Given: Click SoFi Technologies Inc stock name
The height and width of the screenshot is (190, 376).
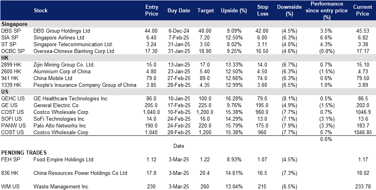Looking at the screenshot, I should pyautogui.click(x=59, y=119).
